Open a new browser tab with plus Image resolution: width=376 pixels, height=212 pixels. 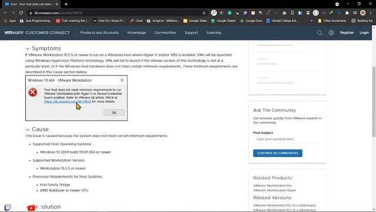click(66, 4)
